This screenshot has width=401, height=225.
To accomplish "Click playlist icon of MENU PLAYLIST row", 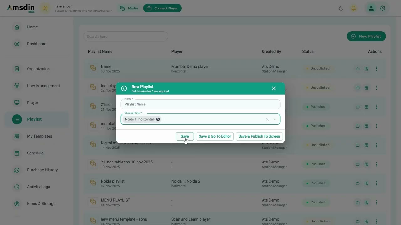I will [93, 202].
